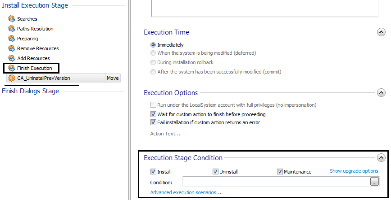Click the Searches action gear icon
391x200 pixels.
(12, 19)
